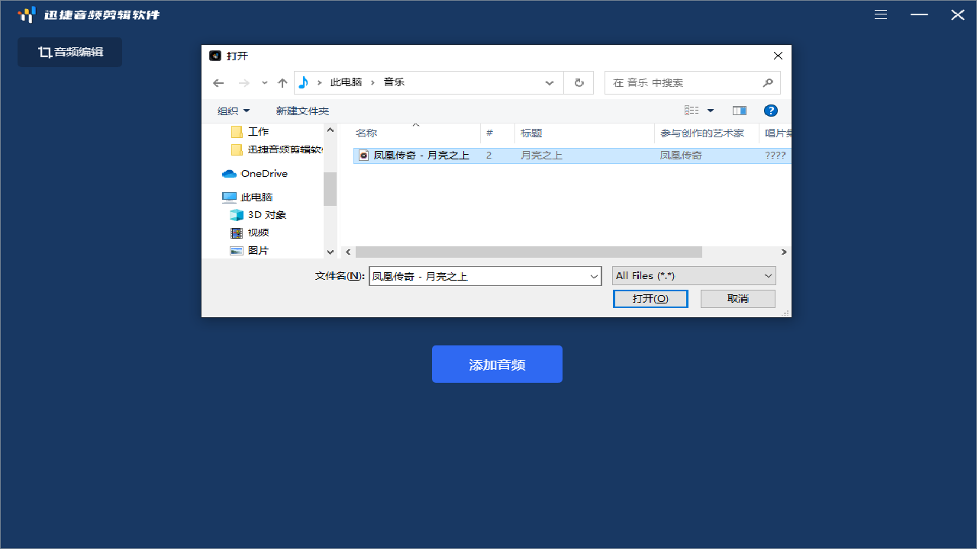Viewport: 977px width, 549px height.
Task: Select the 凤凰传奇 - 月亮之上 file
Action: (x=422, y=155)
